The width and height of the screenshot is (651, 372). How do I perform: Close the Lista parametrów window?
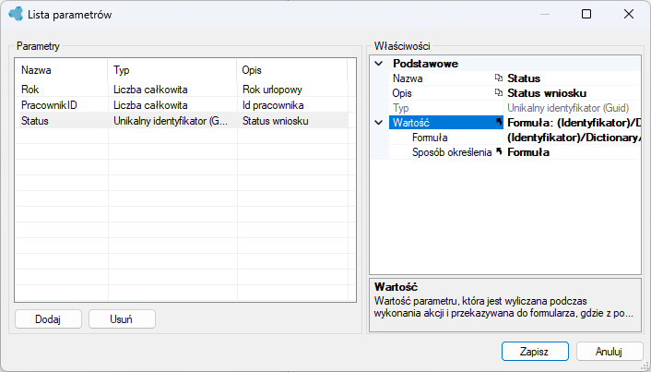[629, 14]
